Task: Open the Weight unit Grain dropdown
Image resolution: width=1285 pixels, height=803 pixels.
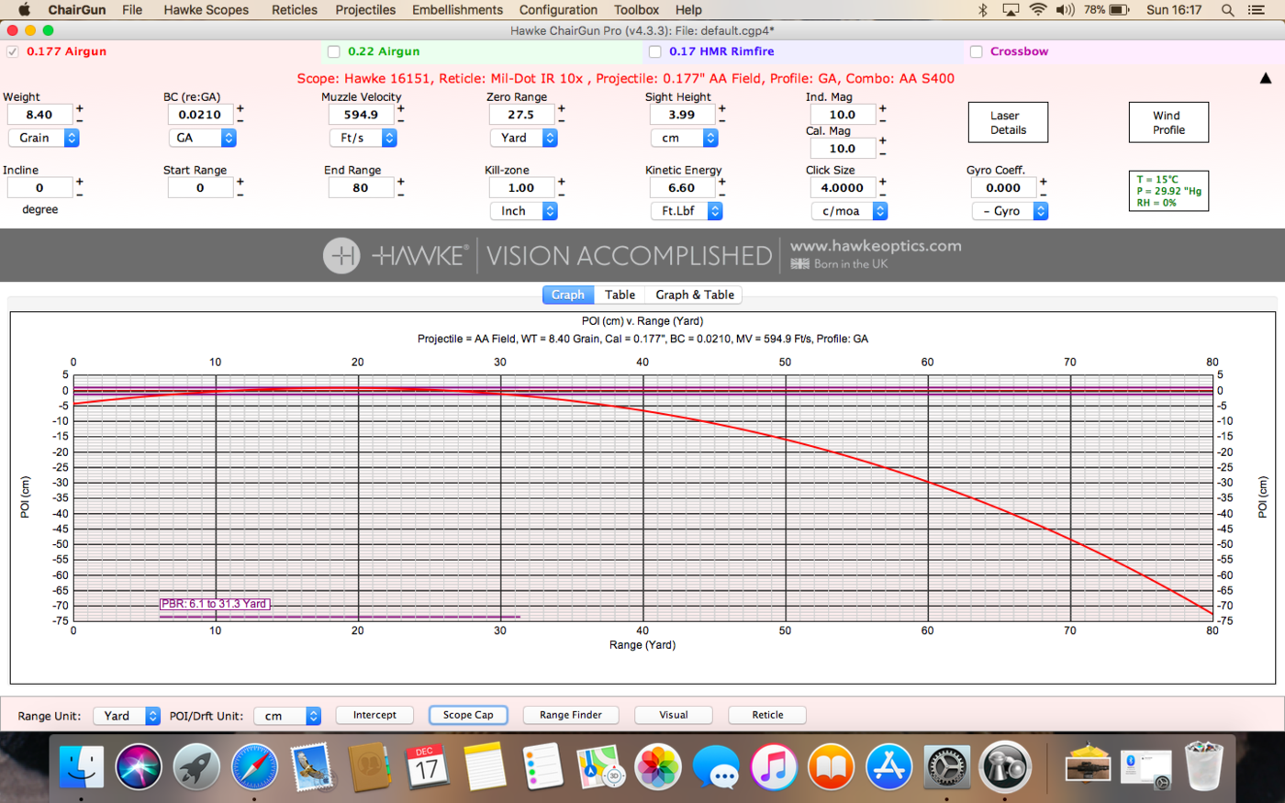Action: tap(44, 138)
